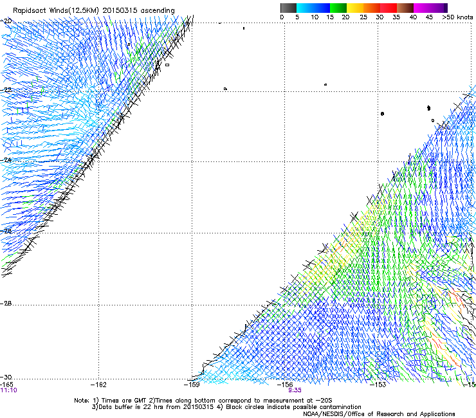Click the small island outline near -154.7, -21.8
Viewport: 476px width, 418px height.
click(325, 84)
